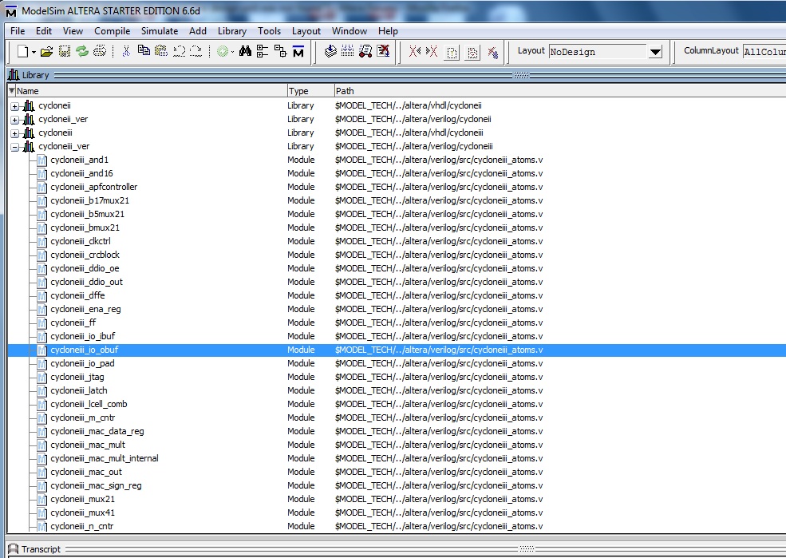This screenshot has width=786, height=558.
Task: Open the Library menu
Action: coord(232,31)
